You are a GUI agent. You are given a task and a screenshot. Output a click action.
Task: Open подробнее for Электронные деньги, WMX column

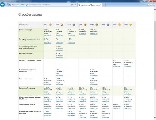(x=117, y=108)
